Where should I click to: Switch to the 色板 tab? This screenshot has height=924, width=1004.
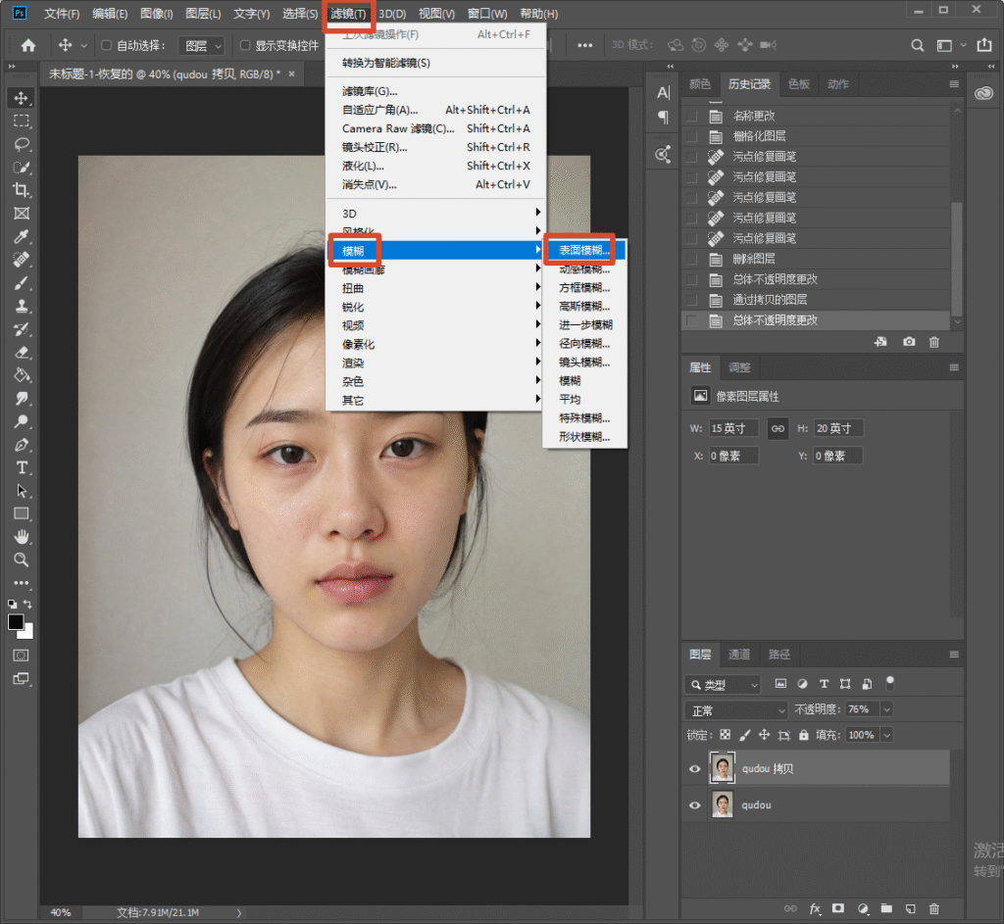[x=798, y=84]
